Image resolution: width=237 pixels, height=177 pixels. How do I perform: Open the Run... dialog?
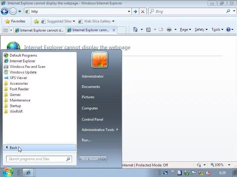point(86,140)
